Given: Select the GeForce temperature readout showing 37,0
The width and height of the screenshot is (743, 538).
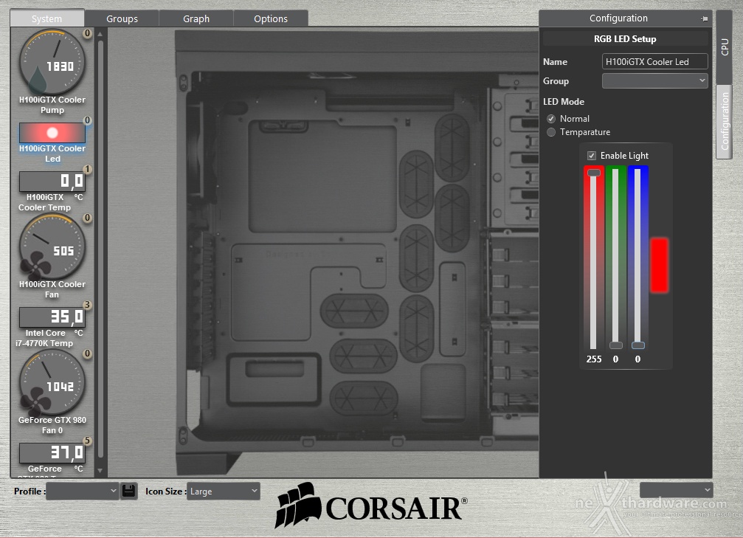Looking at the screenshot, I should click(52, 452).
